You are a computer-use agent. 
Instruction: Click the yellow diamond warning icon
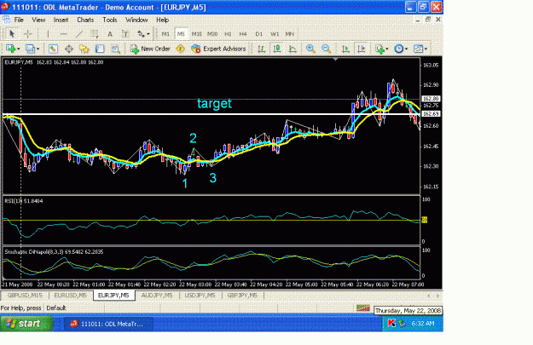180,49
